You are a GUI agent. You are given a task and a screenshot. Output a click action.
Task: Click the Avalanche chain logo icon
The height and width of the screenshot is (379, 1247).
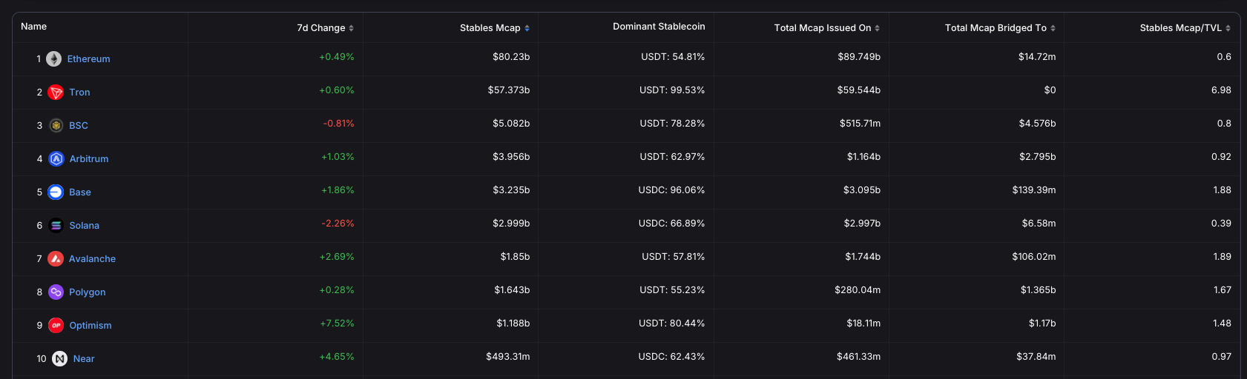(x=56, y=259)
